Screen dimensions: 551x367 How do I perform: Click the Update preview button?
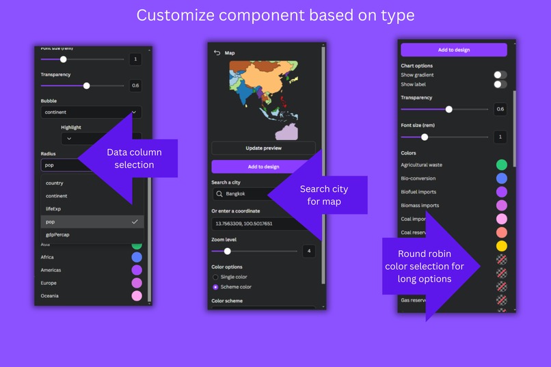264,148
